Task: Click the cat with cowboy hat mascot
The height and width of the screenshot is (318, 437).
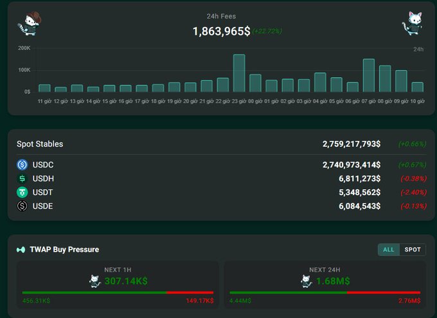Action: pyautogui.click(x=30, y=23)
